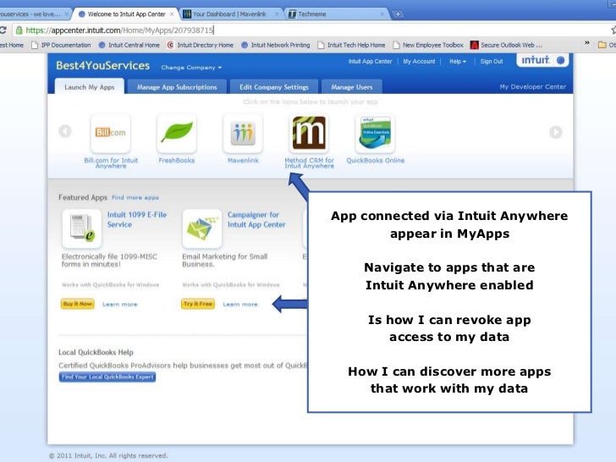Open the Intuit 1099 E-File Service title link
Viewport: 616px width, 462px height.
(137, 220)
